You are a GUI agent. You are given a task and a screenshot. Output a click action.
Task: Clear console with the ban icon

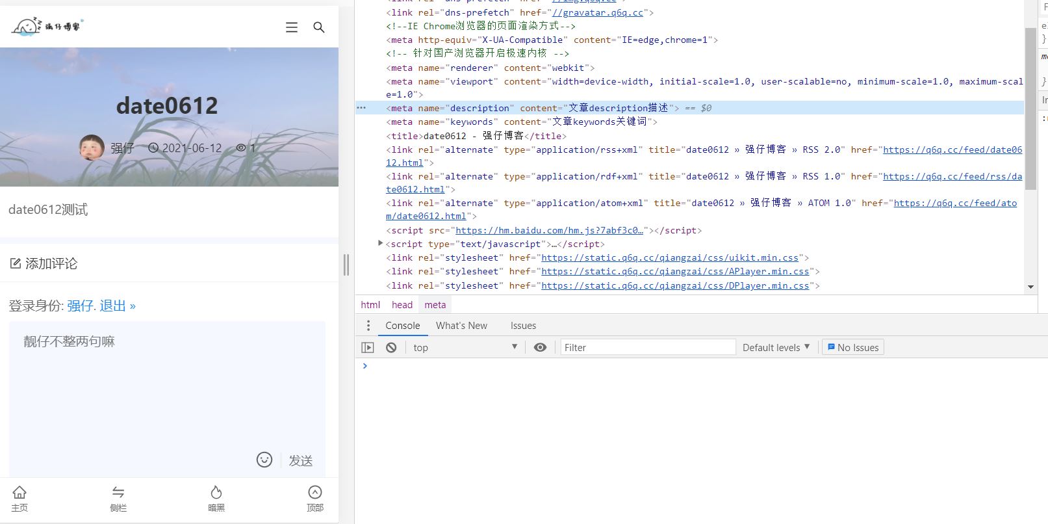point(391,348)
